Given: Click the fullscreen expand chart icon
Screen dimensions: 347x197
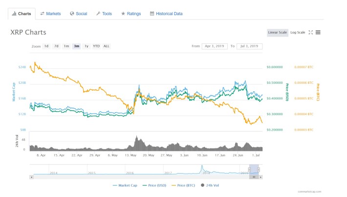Looking at the screenshot, I should [x=311, y=33].
